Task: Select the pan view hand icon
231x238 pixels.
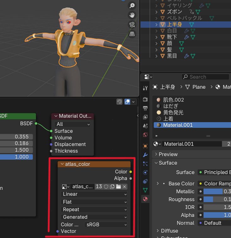Action: [x=132, y=15]
